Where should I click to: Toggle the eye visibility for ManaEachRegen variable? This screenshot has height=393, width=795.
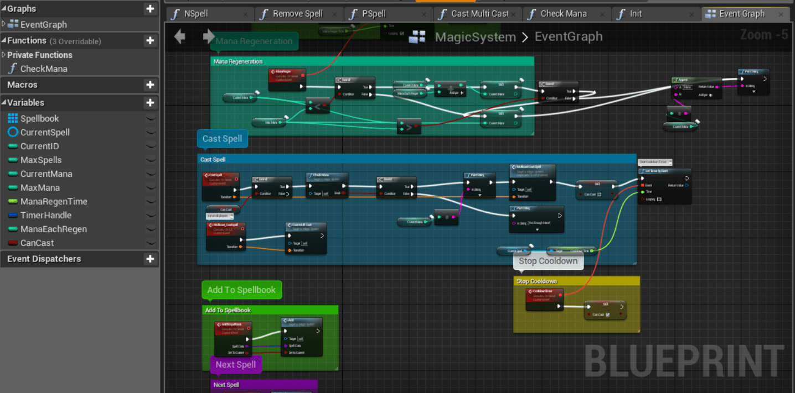151,229
